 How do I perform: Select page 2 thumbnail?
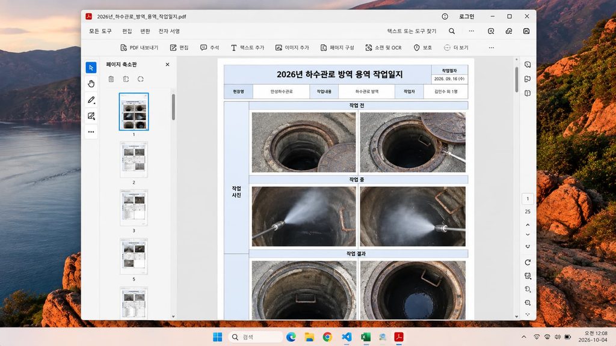click(134, 160)
